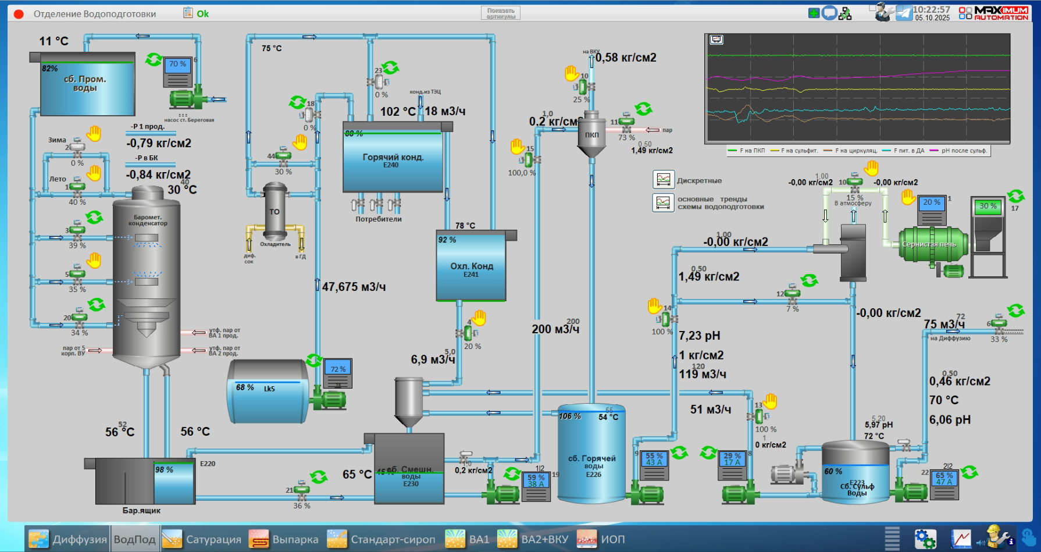Image resolution: width=1041 pixels, height=552 pixels.
Task: Toggle manual hand mode on Лето valve
Action: tap(94, 173)
